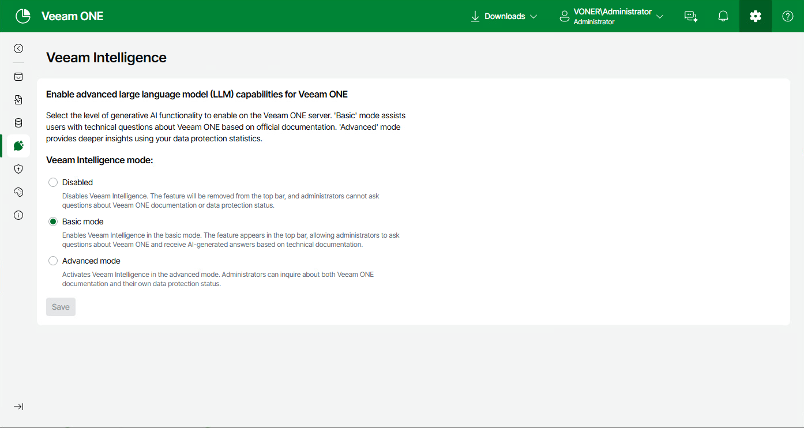Image resolution: width=804 pixels, height=428 pixels.
Task: Open the report document sidebar icon
Action: (x=18, y=100)
